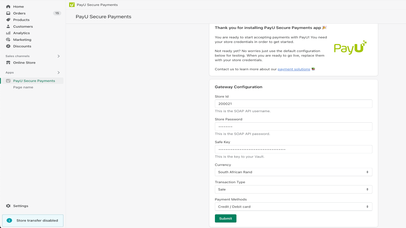Open Analytics page
This screenshot has width=406, height=228.
21,33
